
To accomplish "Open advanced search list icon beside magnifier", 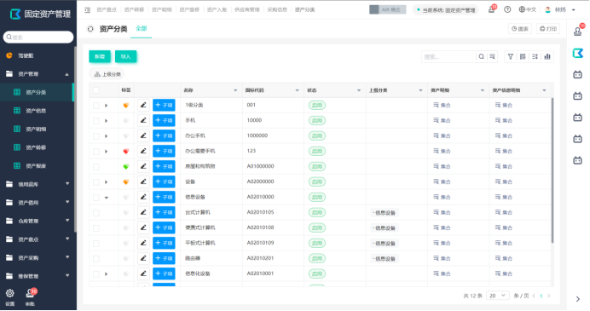I will point(492,57).
